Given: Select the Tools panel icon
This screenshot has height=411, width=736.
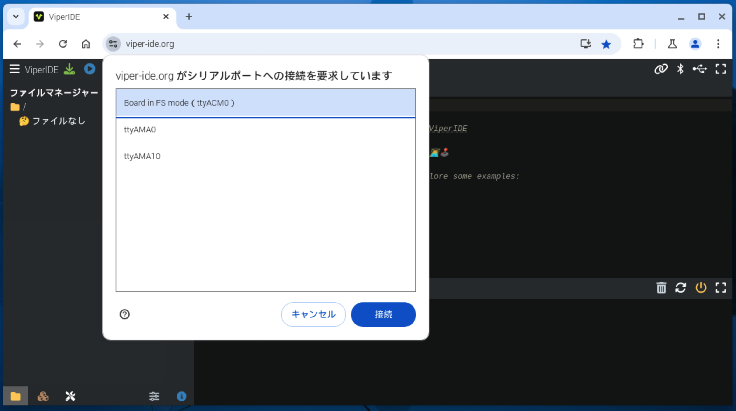Looking at the screenshot, I should [70, 396].
